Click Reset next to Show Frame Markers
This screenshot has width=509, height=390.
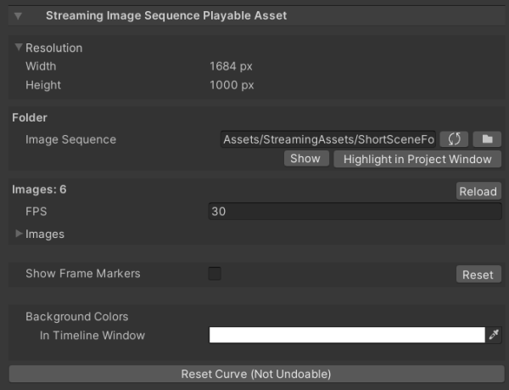click(478, 274)
